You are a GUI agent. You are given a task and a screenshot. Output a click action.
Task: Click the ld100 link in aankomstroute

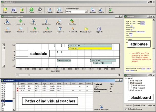pyautogui.click(x=143, y=68)
